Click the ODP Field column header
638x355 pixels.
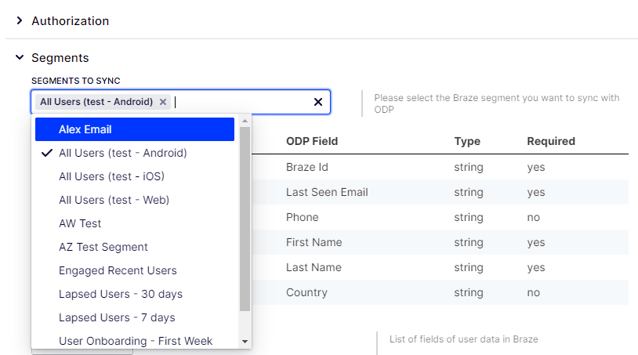pyautogui.click(x=312, y=141)
